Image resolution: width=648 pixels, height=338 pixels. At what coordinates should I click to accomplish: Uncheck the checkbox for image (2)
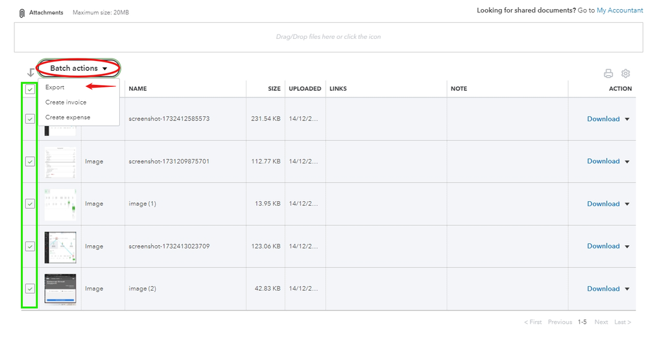coord(30,289)
